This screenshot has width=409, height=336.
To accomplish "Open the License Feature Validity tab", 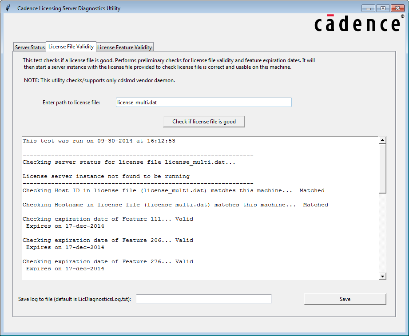I will (124, 47).
